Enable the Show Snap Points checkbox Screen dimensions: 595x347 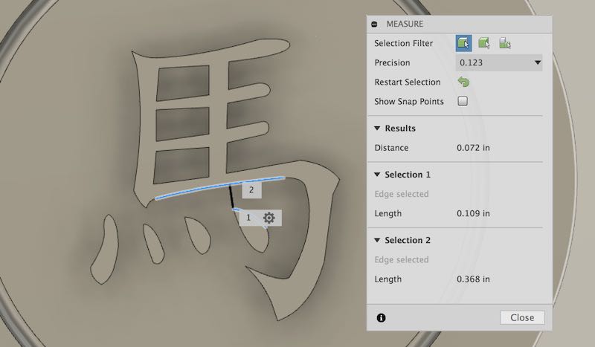point(463,101)
